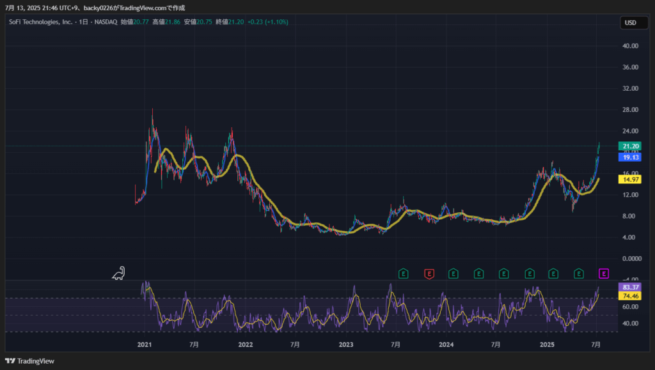
Task: Click the dinosaur icon at the chart bottom
Action: [x=118, y=274]
